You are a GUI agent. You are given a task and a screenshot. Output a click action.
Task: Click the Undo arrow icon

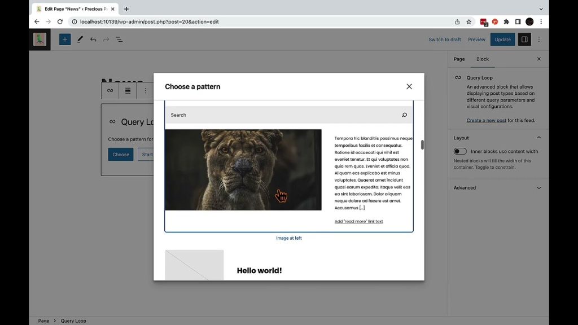pyautogui.click(x=93, y=39)
